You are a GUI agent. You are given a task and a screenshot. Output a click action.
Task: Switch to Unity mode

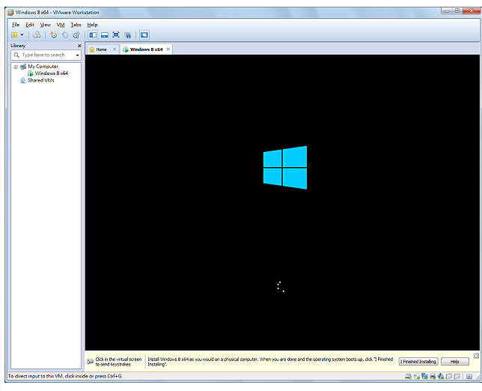point(127,35)
